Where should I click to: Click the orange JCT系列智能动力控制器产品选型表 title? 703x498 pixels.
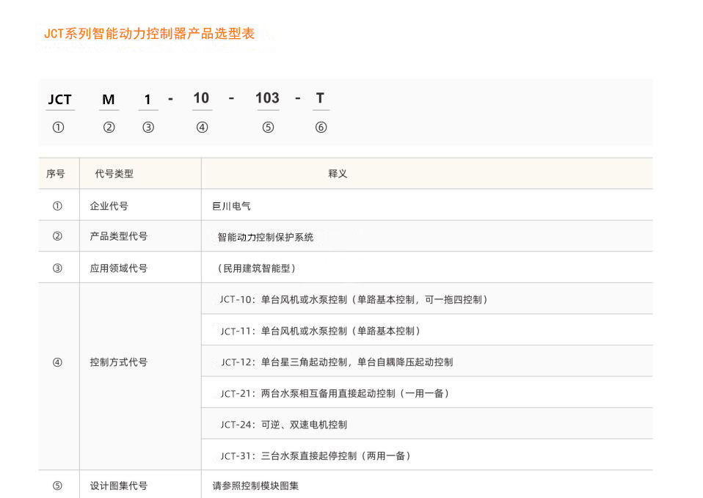[x=149, y=34]
